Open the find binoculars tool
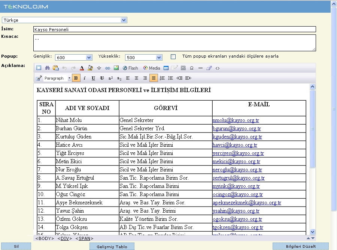This screenshot has width=337, height=250. (x=47, y=68)
